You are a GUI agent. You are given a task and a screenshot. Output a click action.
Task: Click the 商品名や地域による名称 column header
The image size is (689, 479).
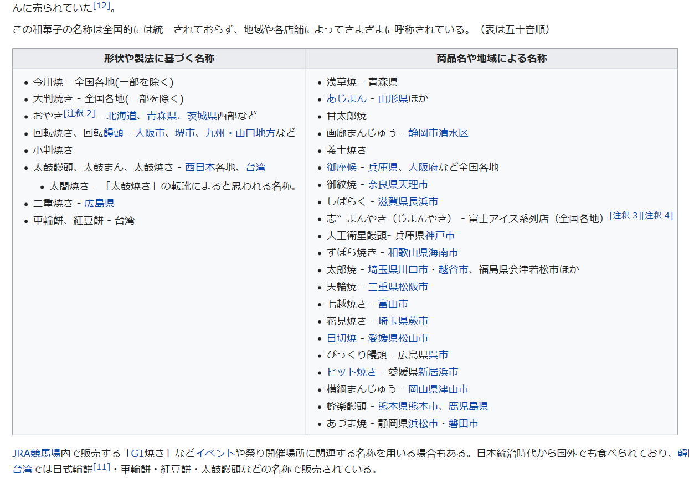pos(491,59)
